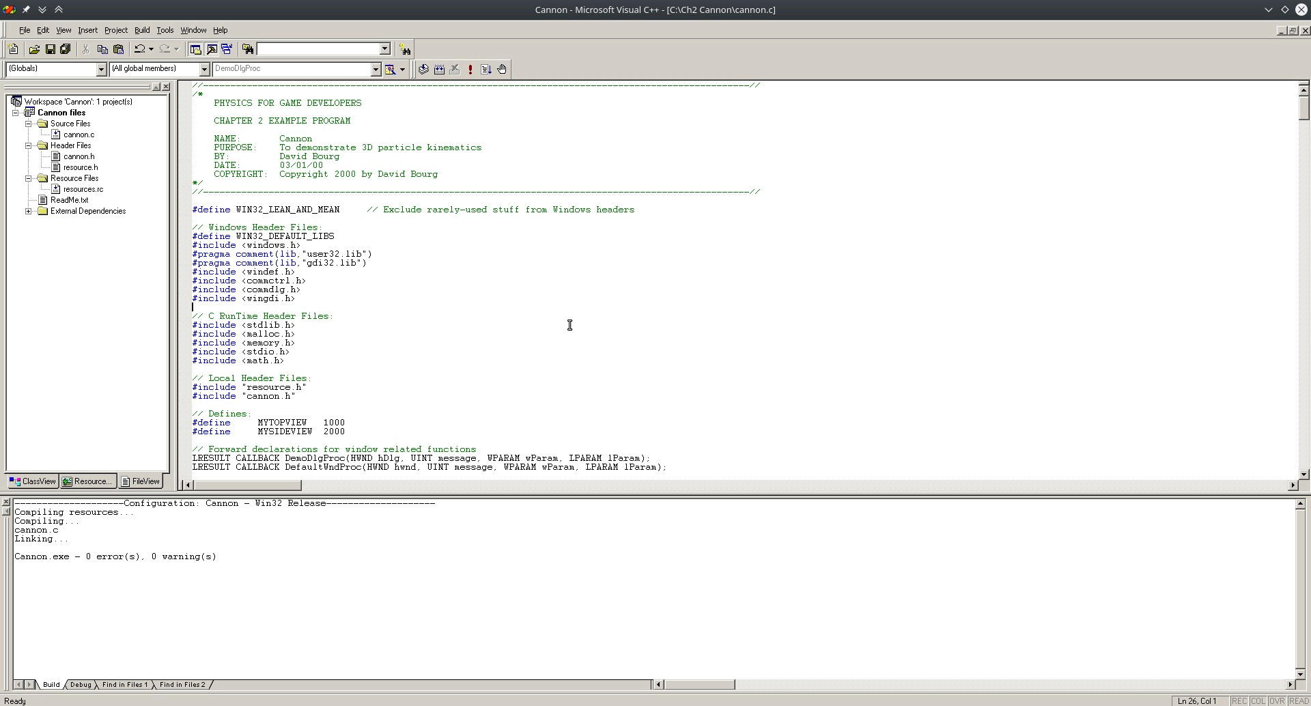Switch to the ClassView tab
This screenshot has width=1311, height=706.
(33, 481)
